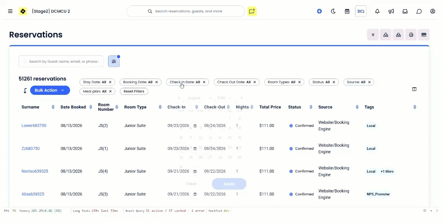Viewport: 443px width, 223px height.
Task: Open user profile account icon
Action: (x=433, y=11)
